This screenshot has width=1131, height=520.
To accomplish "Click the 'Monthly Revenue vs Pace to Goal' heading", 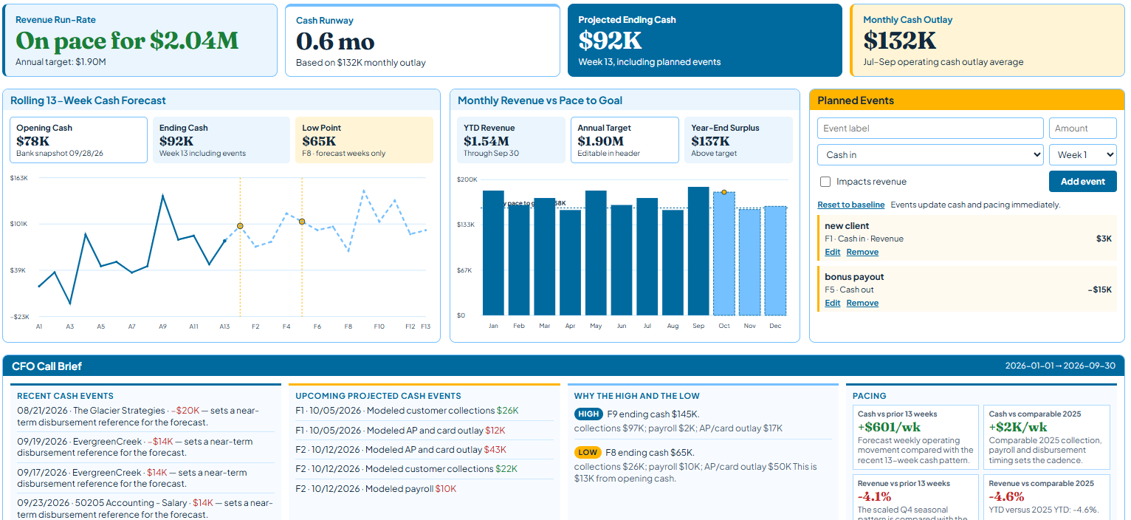I will [540, 100].
